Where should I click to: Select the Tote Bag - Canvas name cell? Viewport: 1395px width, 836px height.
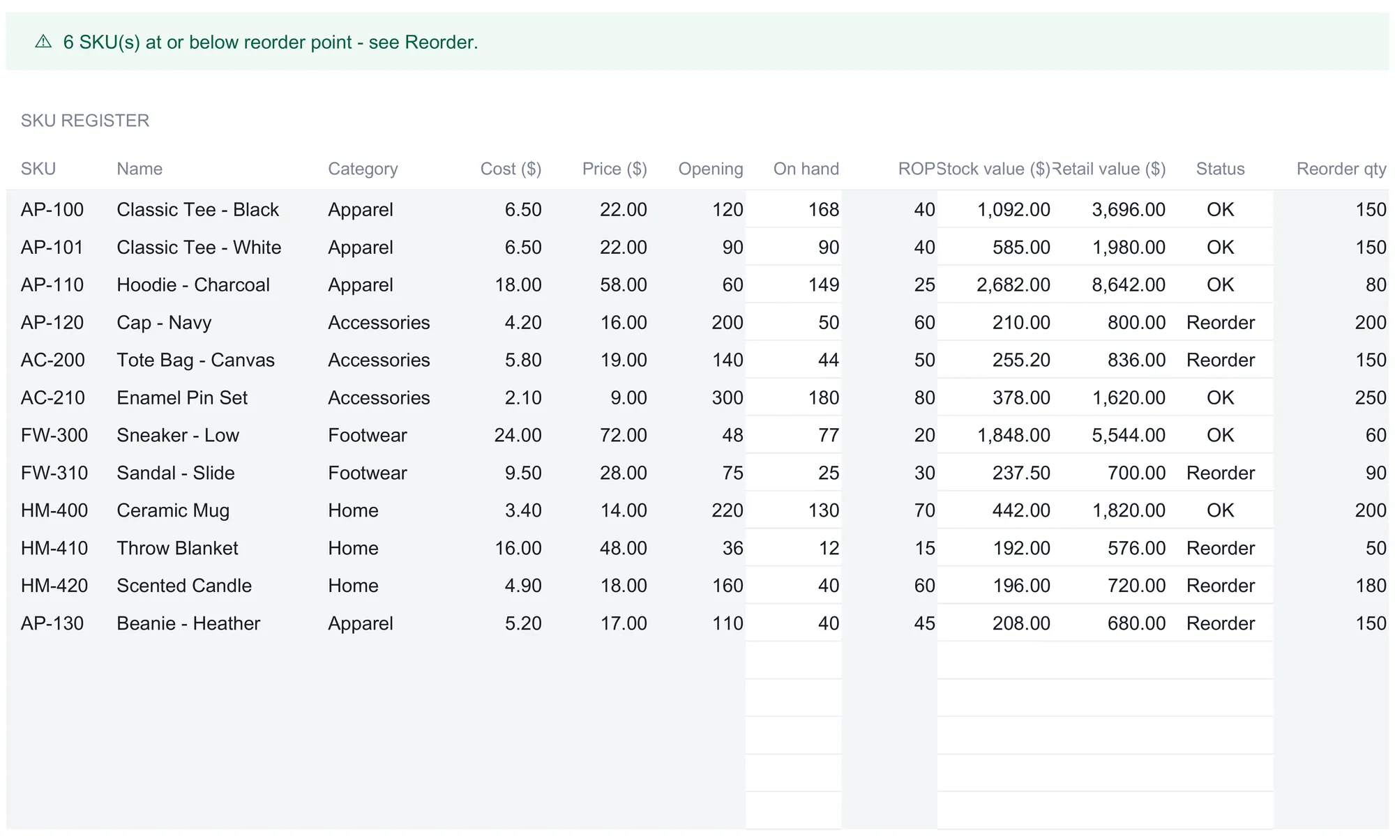195,360
